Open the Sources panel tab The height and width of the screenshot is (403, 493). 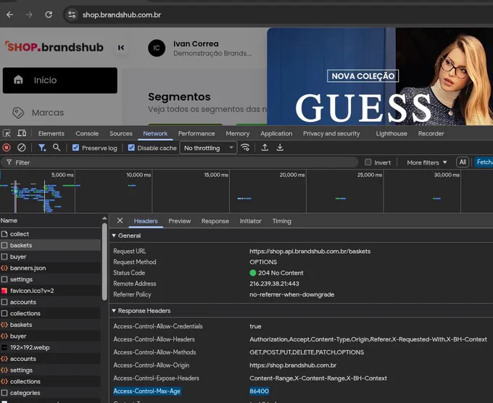(x=121, y=133)
